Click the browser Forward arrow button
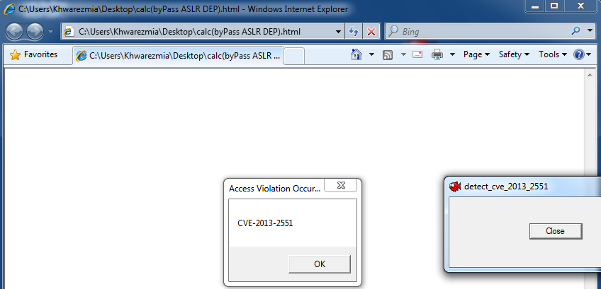Screen dimensions: 601x289 (35, 31)
